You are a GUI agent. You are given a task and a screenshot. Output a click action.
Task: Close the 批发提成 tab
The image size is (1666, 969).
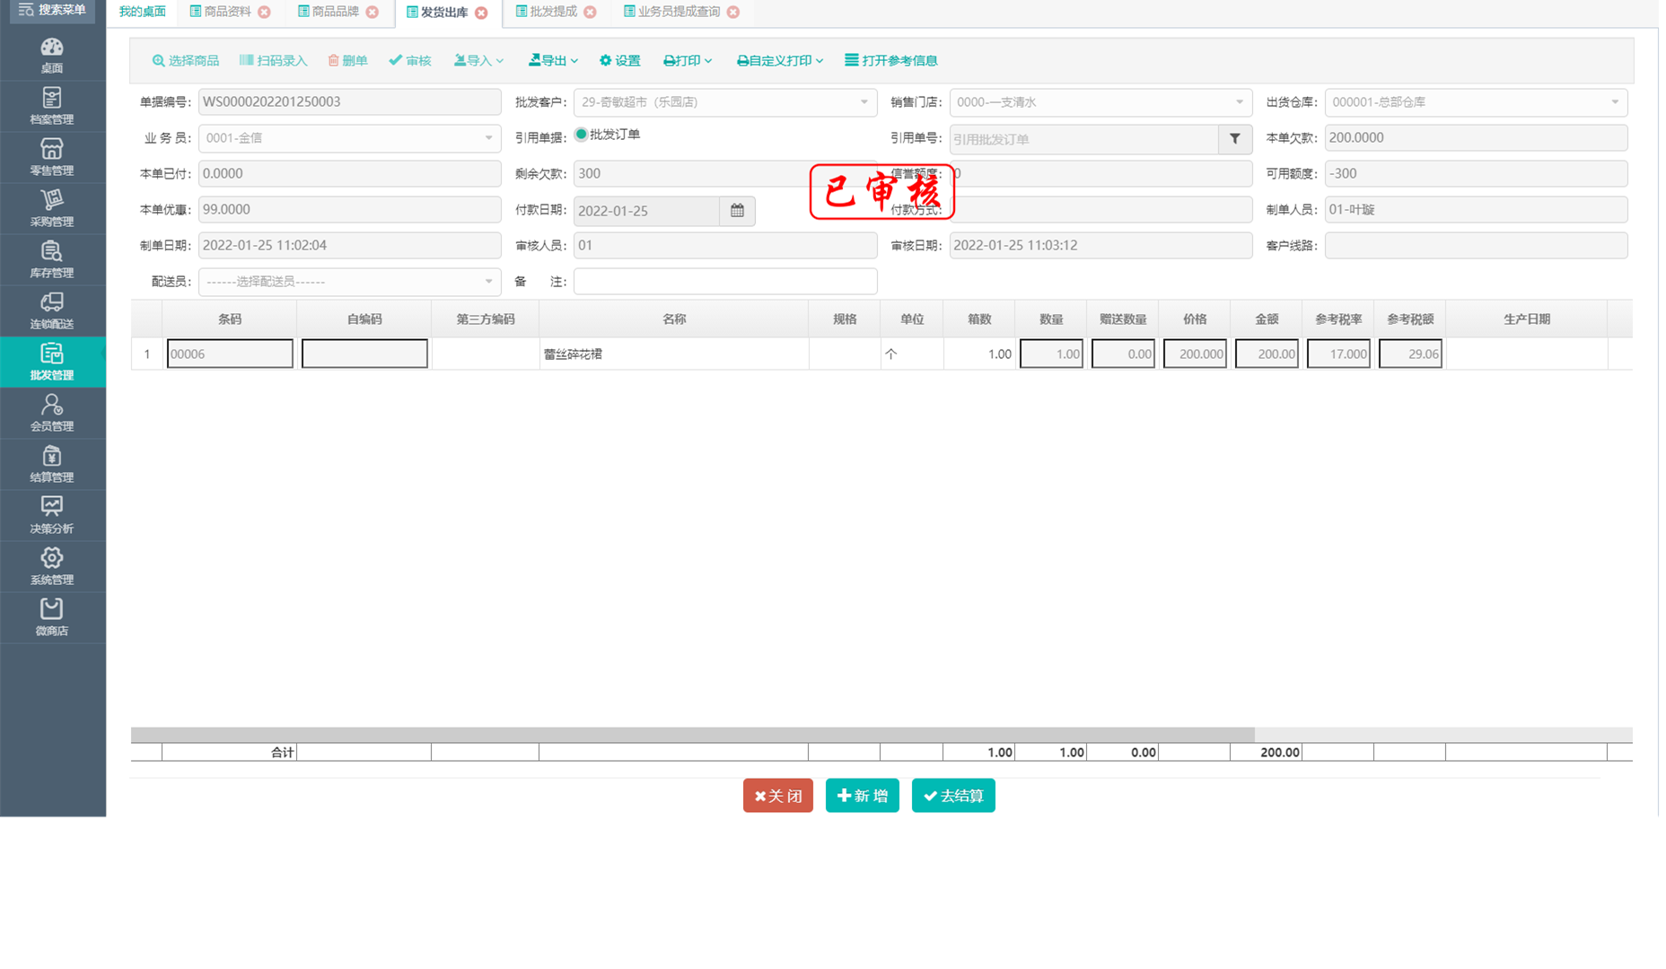[x=590, y=12]
